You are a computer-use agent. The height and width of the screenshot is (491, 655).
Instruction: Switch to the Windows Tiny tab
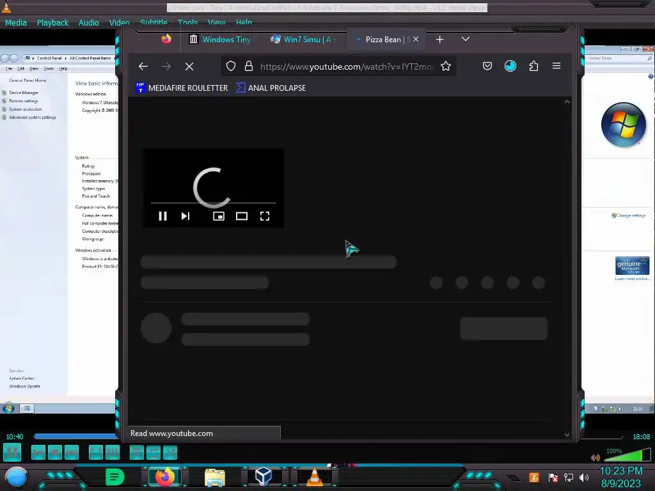click(x=220, y=39)
